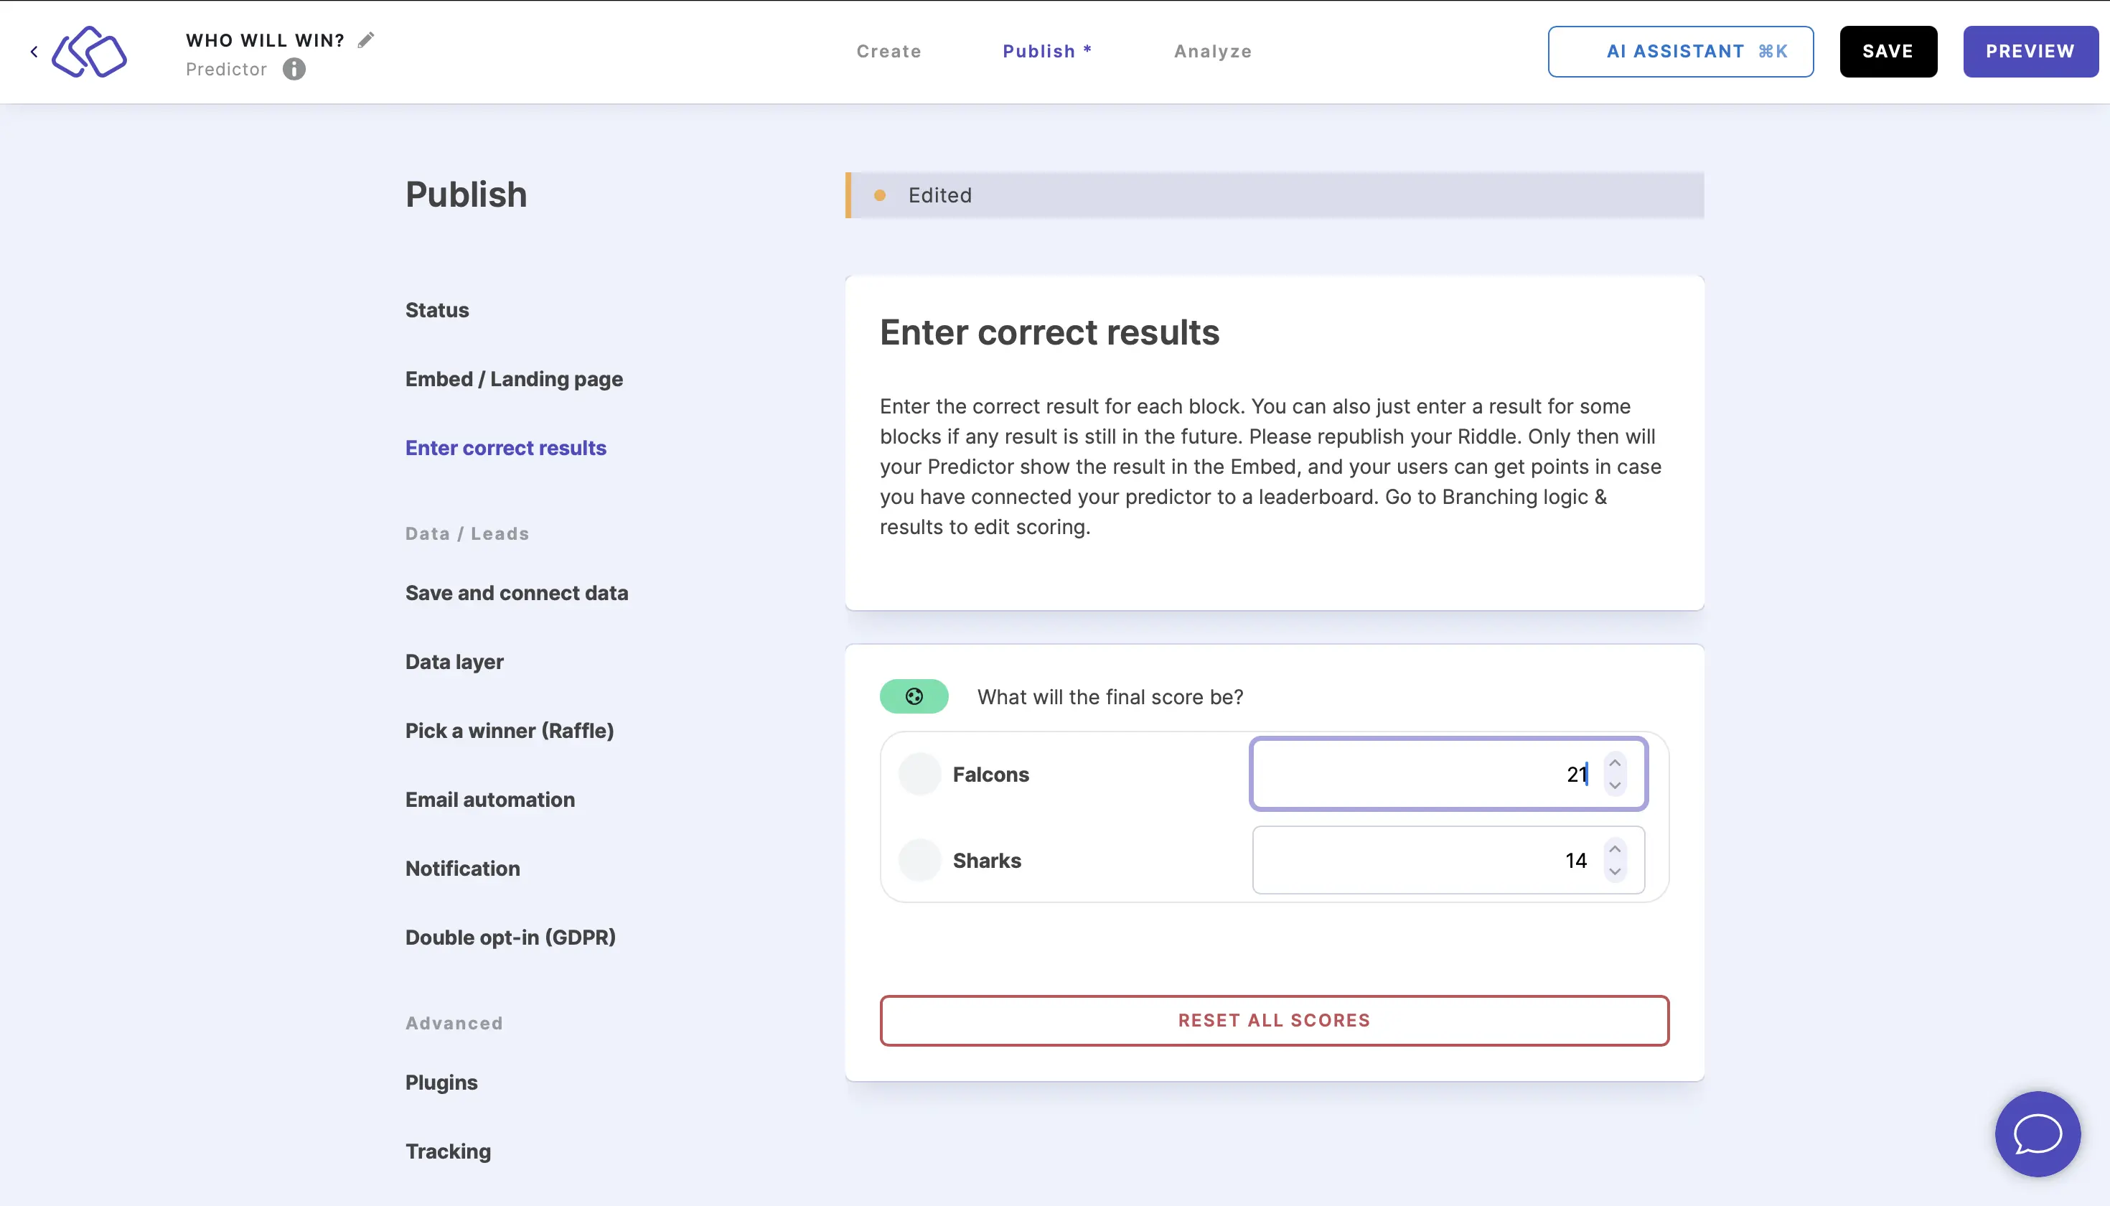Click the edit pencil icon next to title
Viewport: 2110px width, 1206px height.
point(365,39)
